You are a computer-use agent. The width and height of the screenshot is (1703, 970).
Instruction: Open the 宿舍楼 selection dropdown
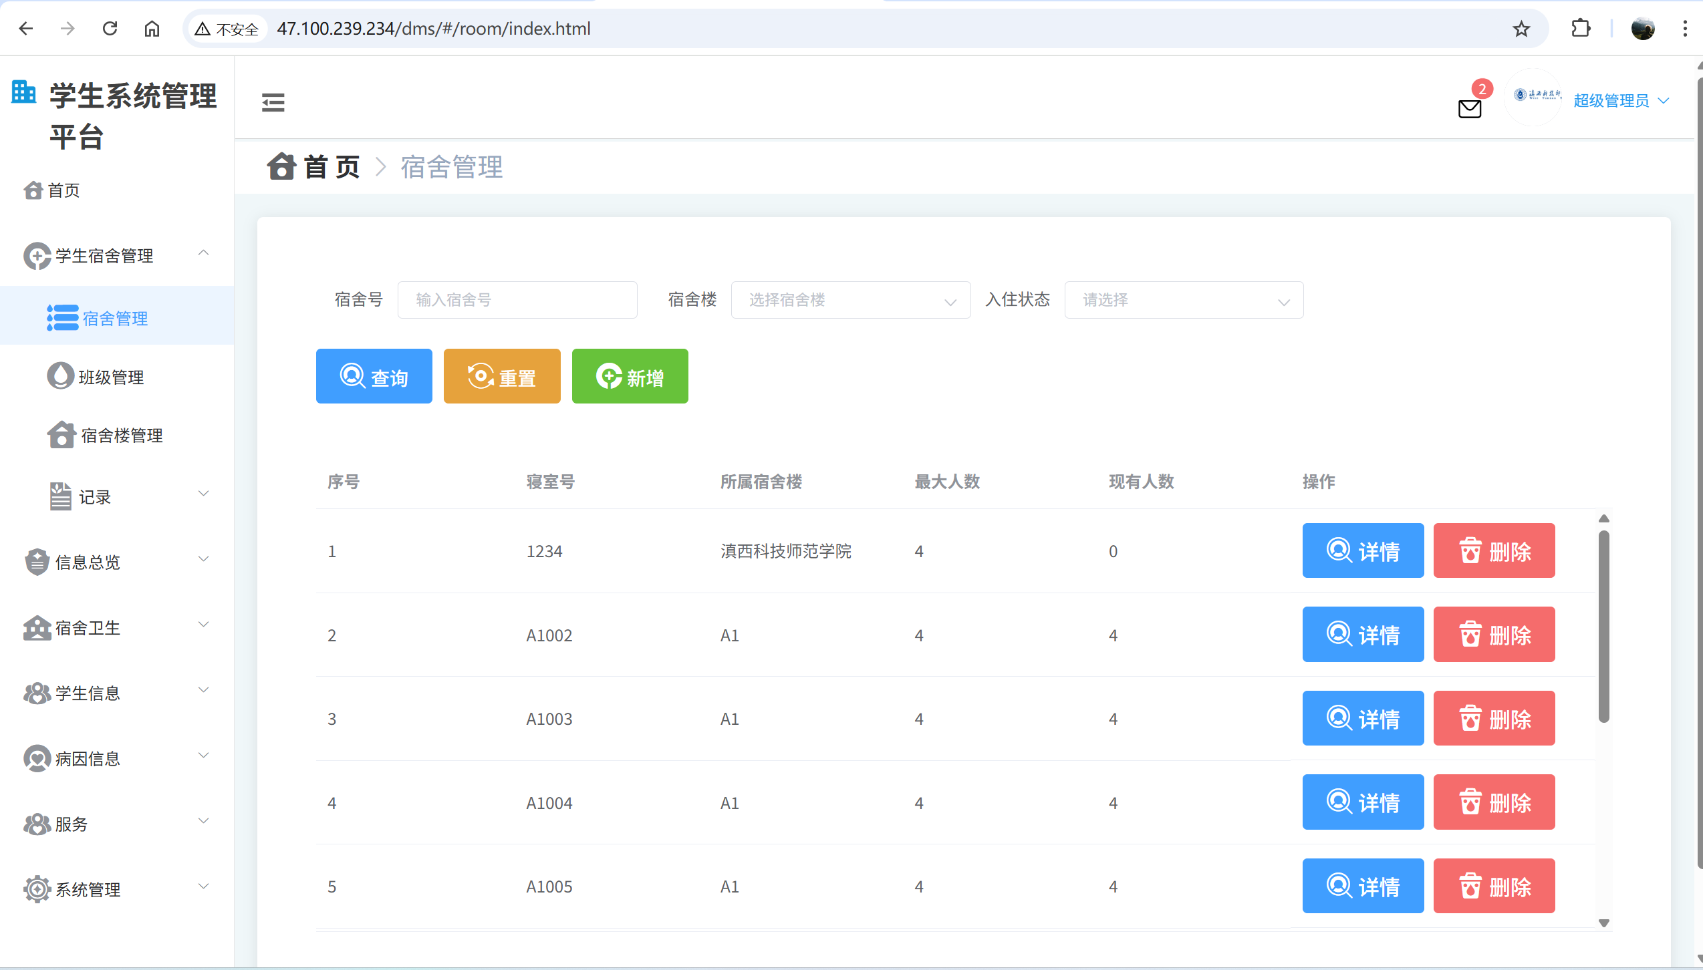(x=850, y=300)
